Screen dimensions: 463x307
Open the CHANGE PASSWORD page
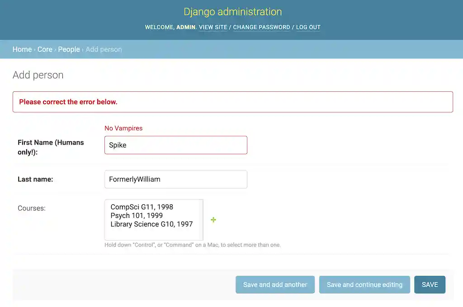(261, 27)
